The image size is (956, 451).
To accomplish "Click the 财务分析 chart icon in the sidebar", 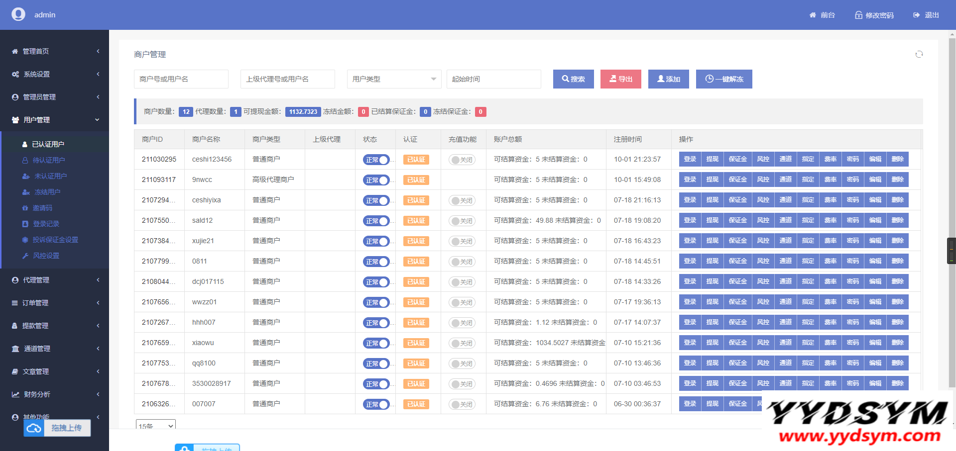I will click(15, 394).
